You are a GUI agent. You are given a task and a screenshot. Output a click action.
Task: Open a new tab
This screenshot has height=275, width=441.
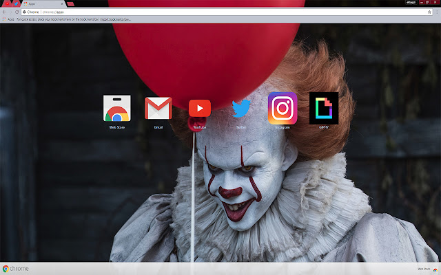71,4
